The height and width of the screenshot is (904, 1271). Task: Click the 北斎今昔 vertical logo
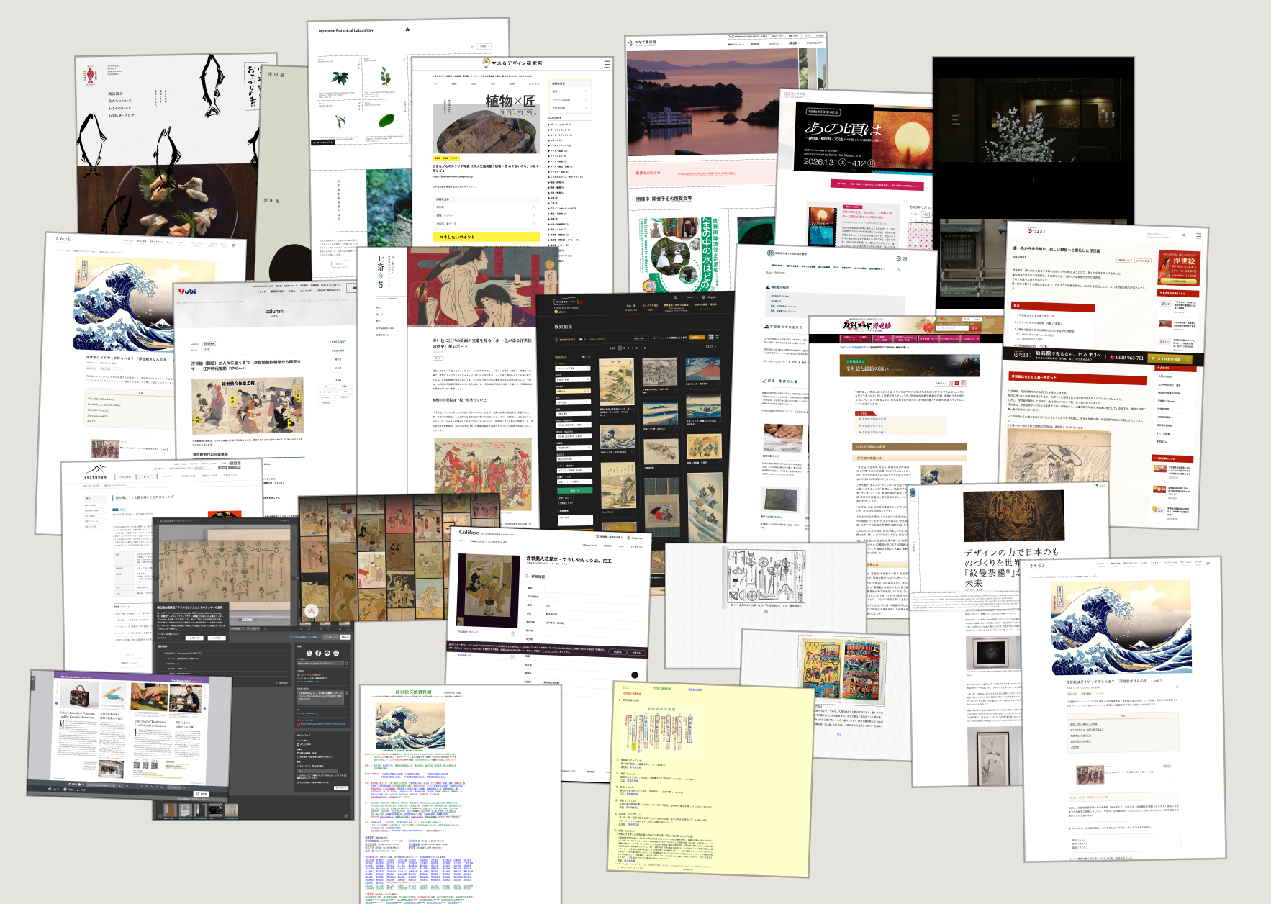pyautogui.click(x=381, y=271)
